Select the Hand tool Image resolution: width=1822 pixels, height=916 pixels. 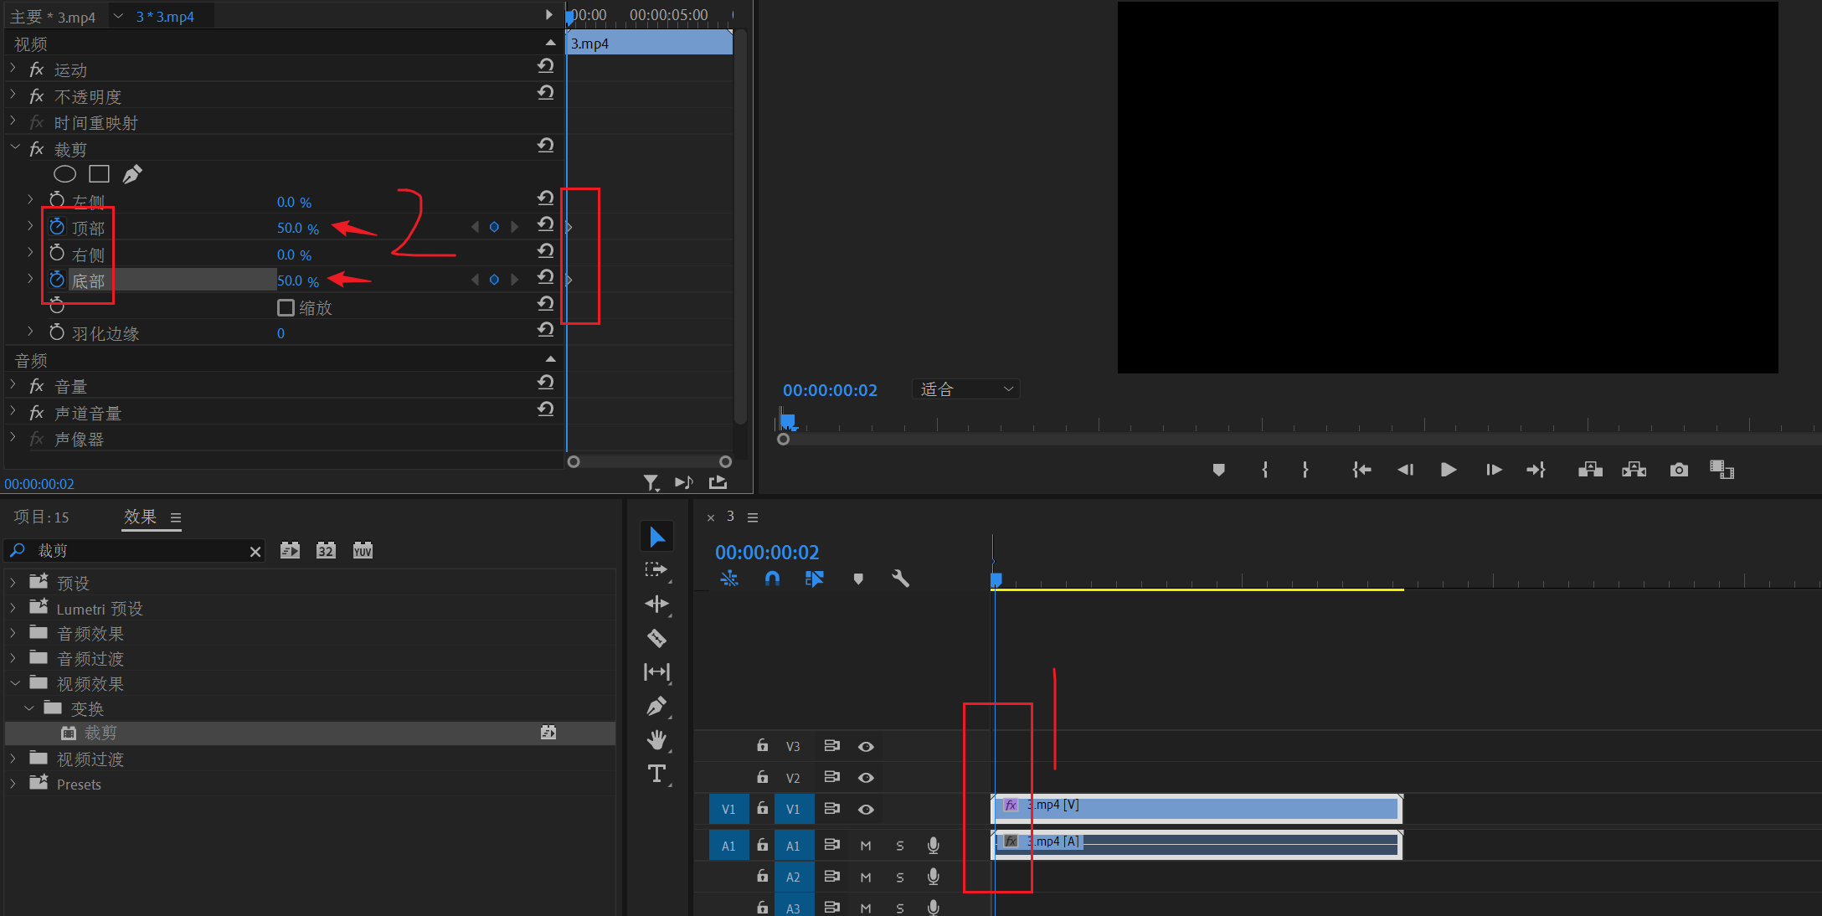tap(656, 740)
